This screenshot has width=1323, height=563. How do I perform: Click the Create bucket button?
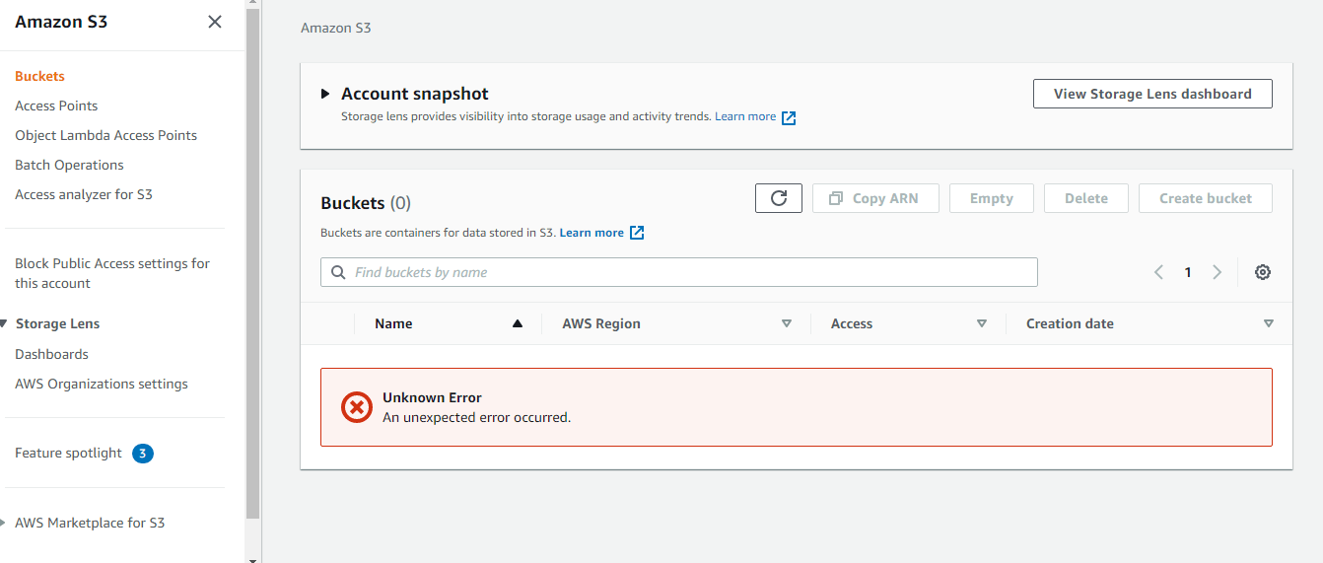click(x=1206, y=198)
